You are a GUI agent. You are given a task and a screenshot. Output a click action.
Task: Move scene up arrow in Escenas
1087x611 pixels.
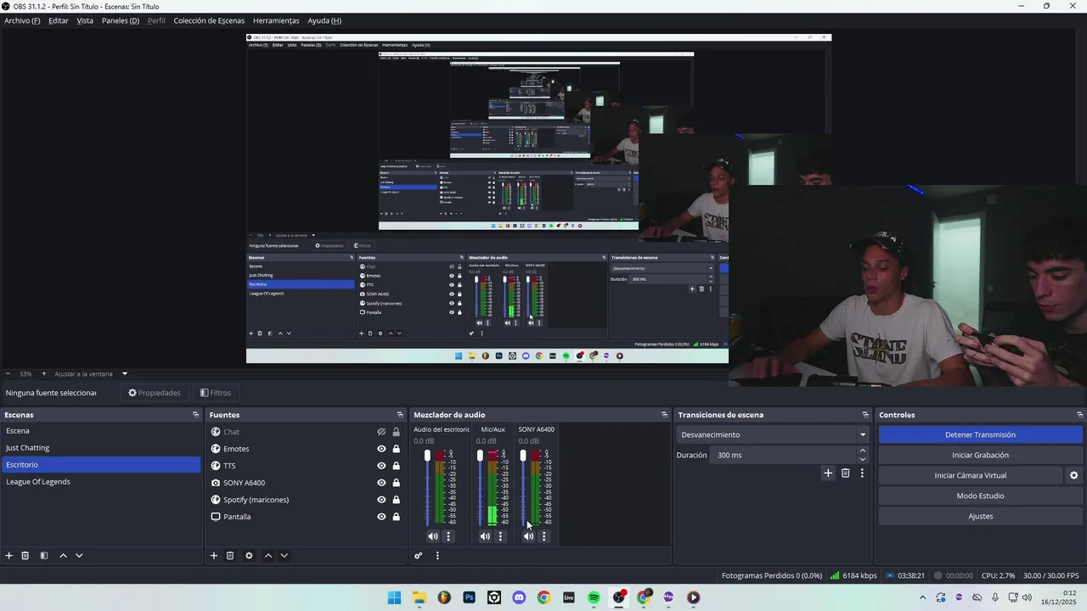tap(63, 556)
